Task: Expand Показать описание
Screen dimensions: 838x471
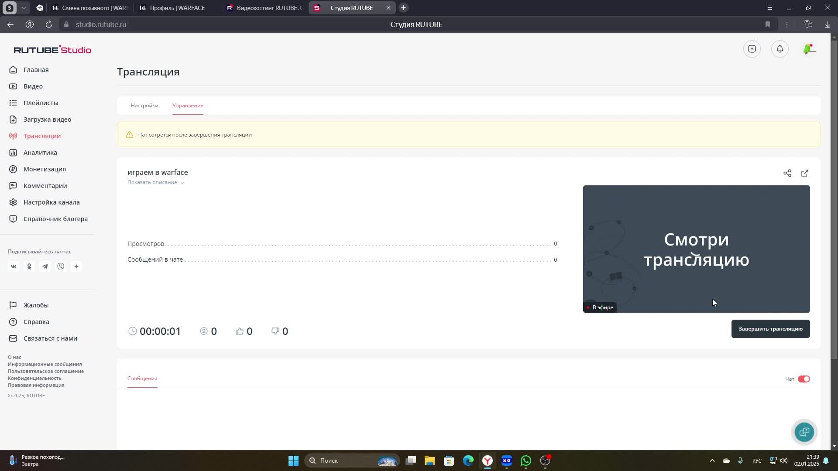Action: (155, 182)
